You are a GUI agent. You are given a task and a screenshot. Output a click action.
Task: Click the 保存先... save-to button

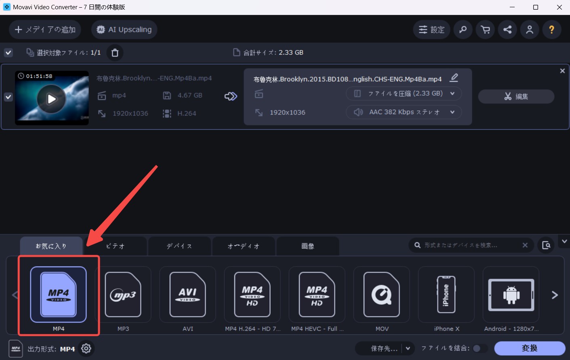[x=379, y=348]
